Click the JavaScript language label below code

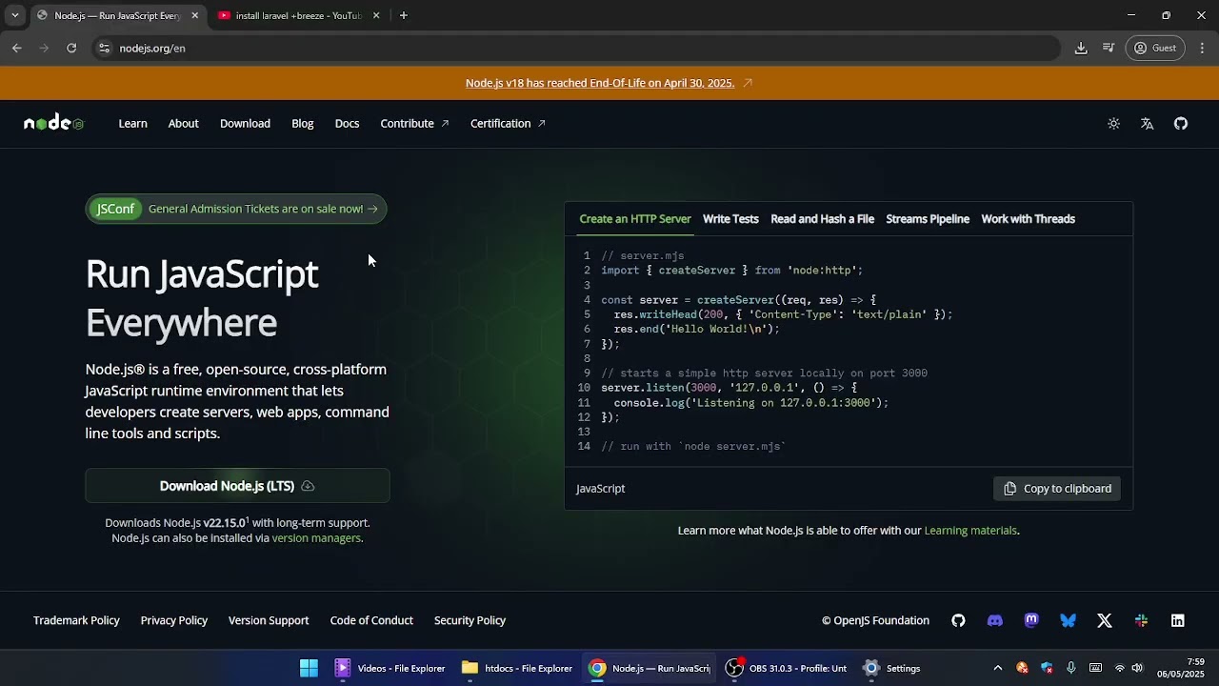[601, 489]
